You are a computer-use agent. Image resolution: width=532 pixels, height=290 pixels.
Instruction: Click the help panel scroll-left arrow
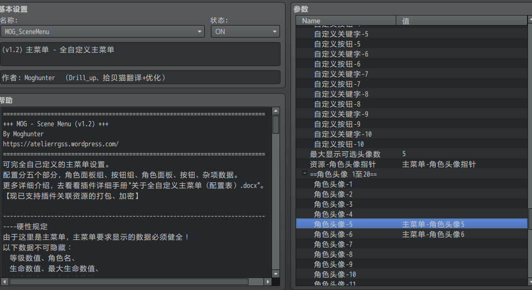coord(5,281)
